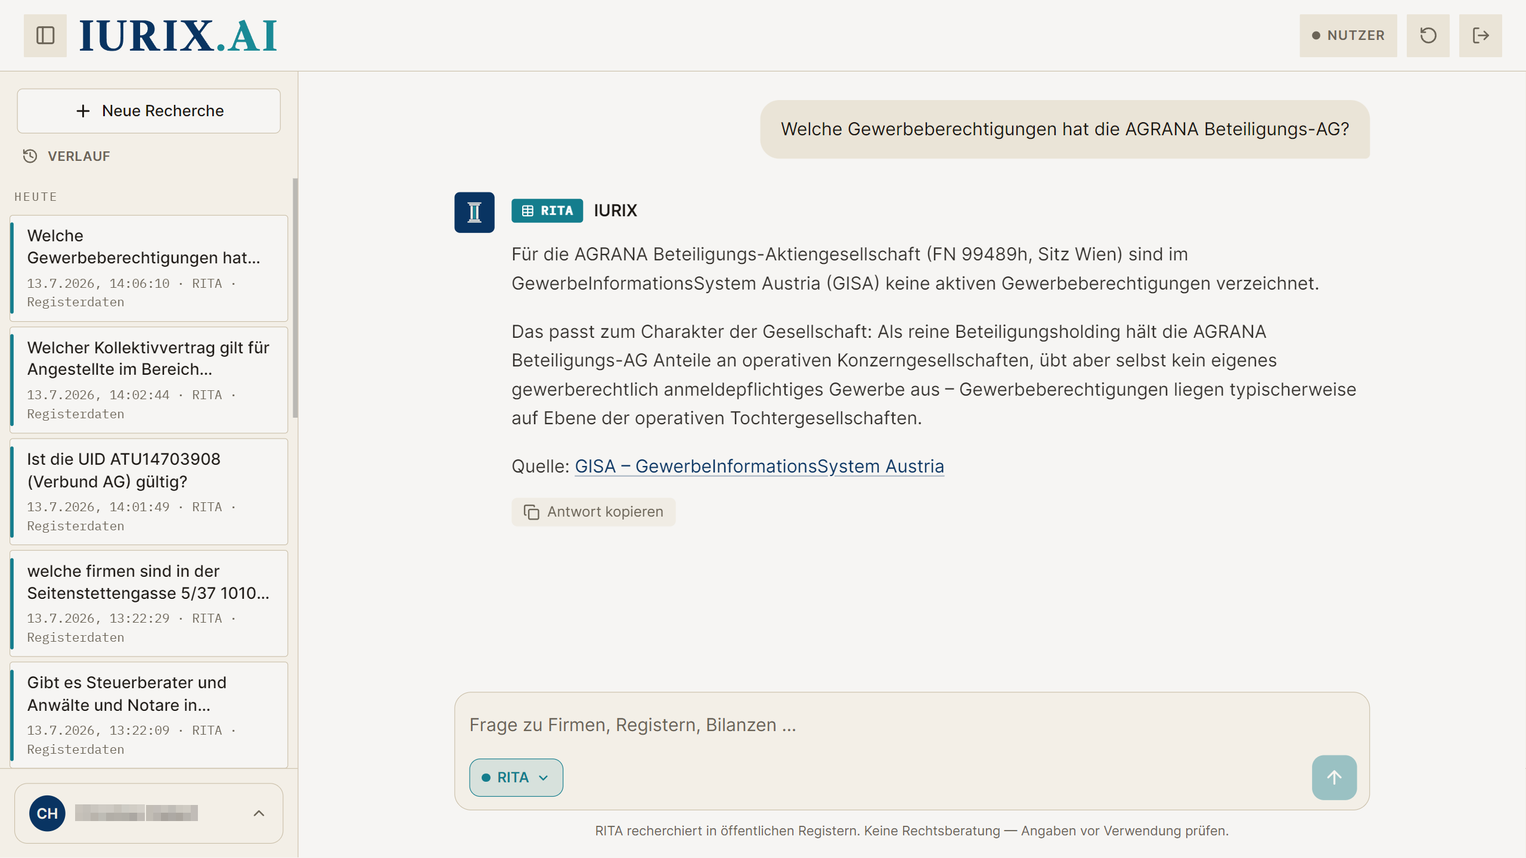Click the VERLAUF history clock icon
The image size is (1526, 858).
click(x=30, y=156)
